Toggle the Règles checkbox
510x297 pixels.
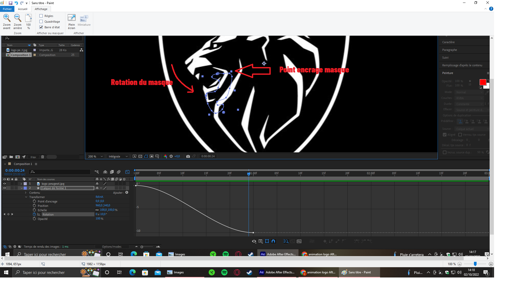[x=41, y=16]
